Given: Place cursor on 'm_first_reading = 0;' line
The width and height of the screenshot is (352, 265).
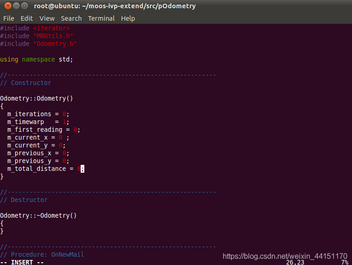Looking at the screenshot, I should [x=44, y=130].
